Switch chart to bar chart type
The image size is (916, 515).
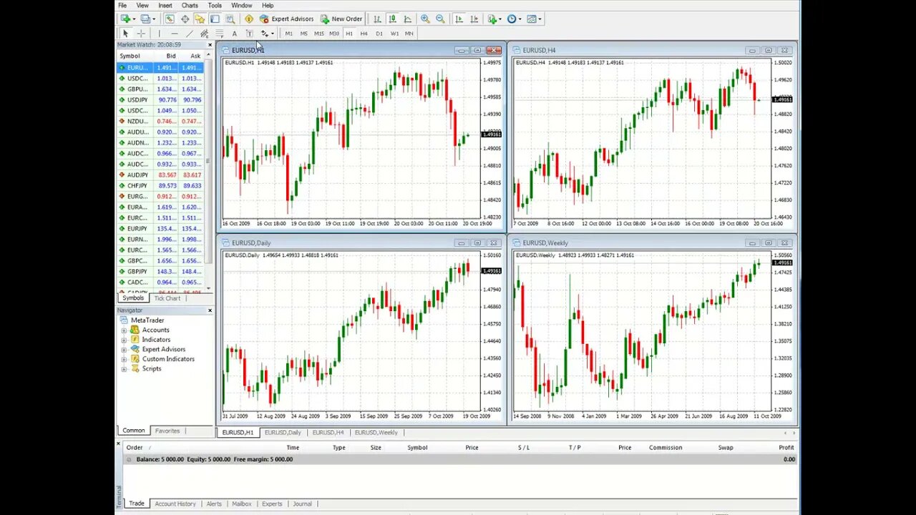click(x=377, y=19)
